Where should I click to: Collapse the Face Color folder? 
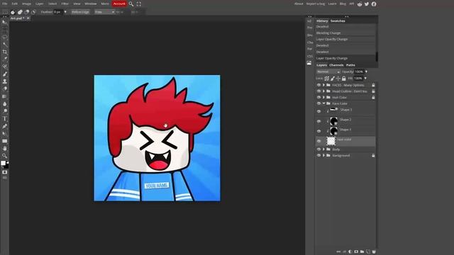click(x=323, y=103)
